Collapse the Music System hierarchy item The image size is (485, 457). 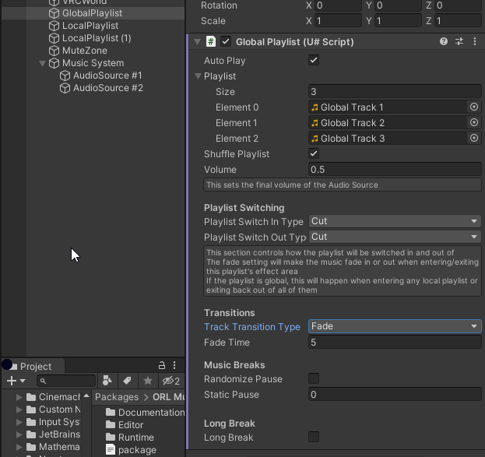point(43,63)
